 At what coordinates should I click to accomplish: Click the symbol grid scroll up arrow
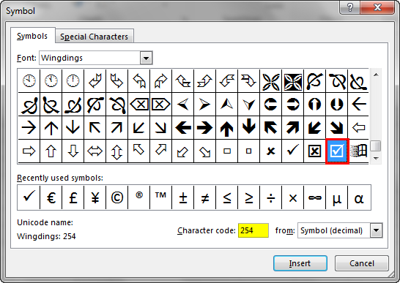(x=376, y=75)
